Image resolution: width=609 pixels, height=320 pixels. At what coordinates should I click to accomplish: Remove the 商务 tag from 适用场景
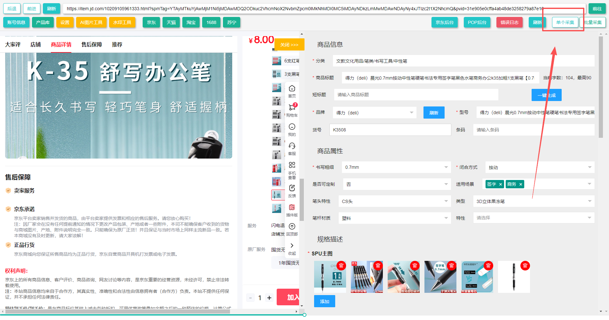[x=521, y=184]
